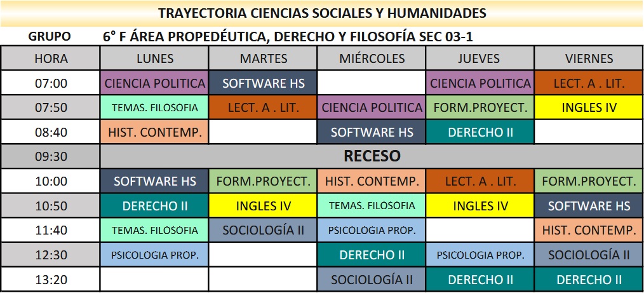Image resolution: width=644 pixels, height=293 pixels.
Task: Click the MIÉRCOLES column header
Action: pyautogui.click(x=372, y=58)
